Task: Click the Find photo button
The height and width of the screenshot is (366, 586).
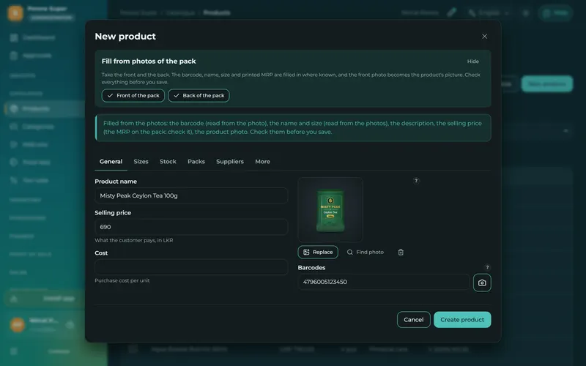Action: [x=365, y=252]
